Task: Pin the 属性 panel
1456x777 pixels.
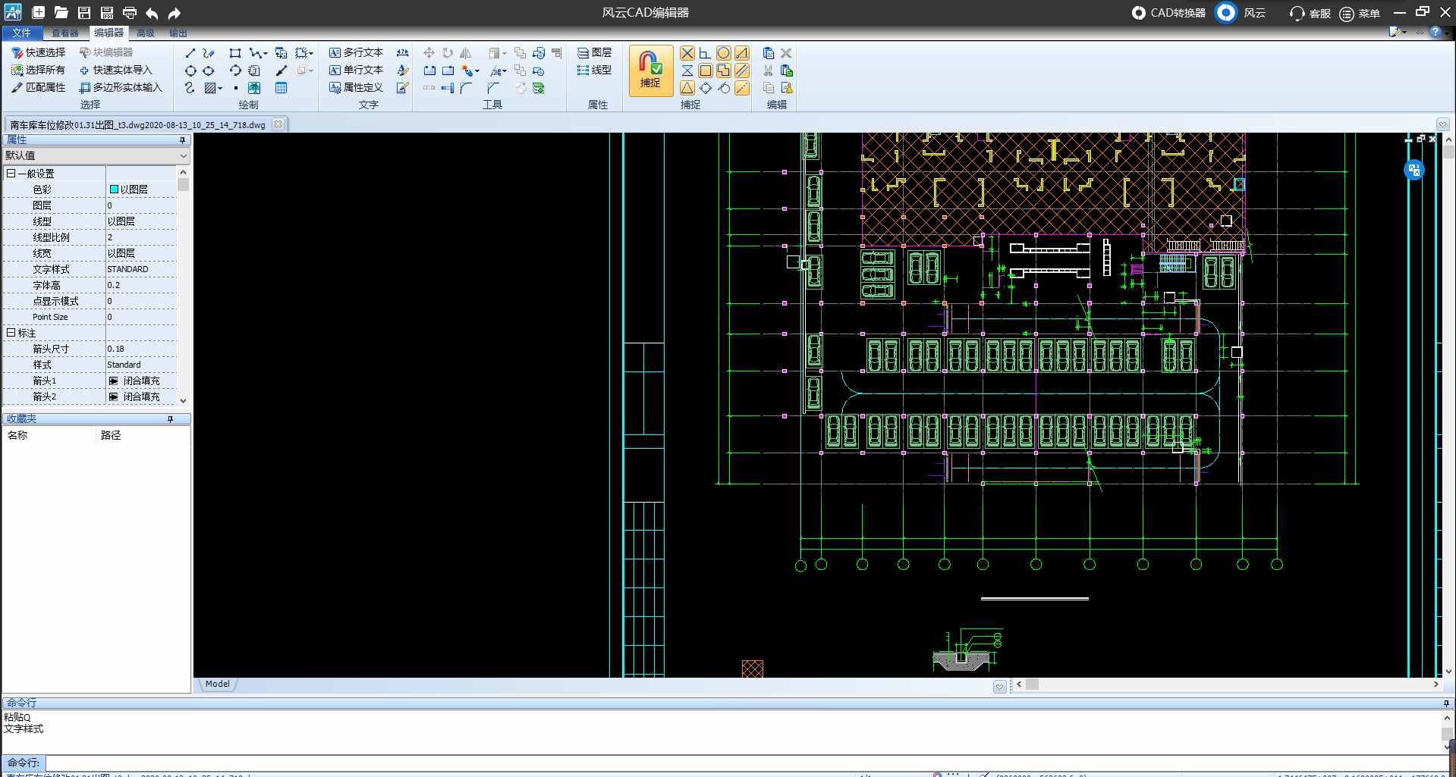Action: [182, 140]
